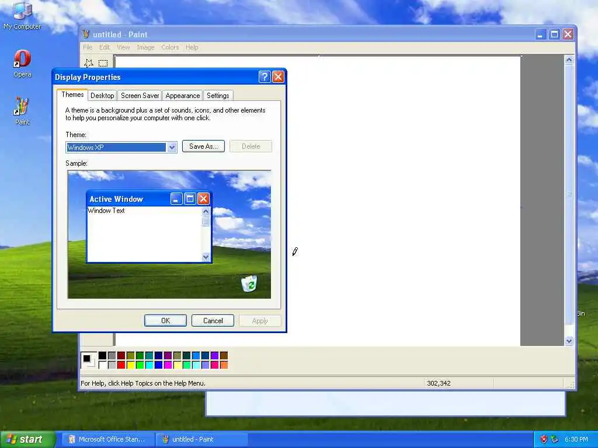Switch to the Settings tab

point(218,96)
